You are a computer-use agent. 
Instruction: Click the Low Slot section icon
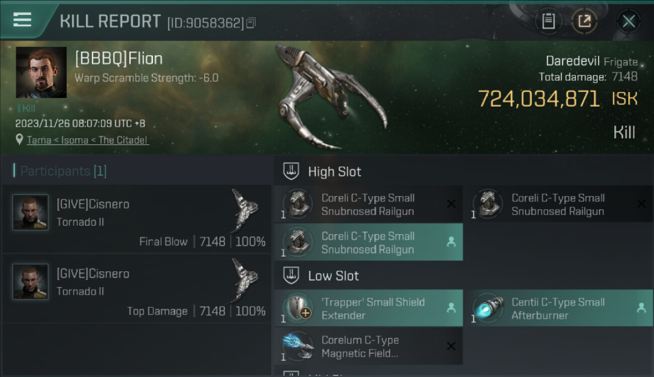coord(292,275)
